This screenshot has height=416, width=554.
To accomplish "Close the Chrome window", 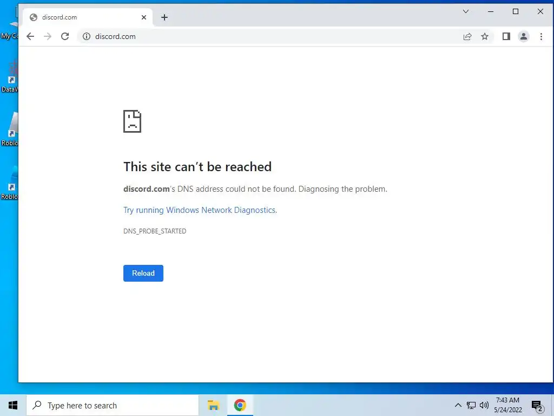I will pyautogui.click(x=540, y=11).
